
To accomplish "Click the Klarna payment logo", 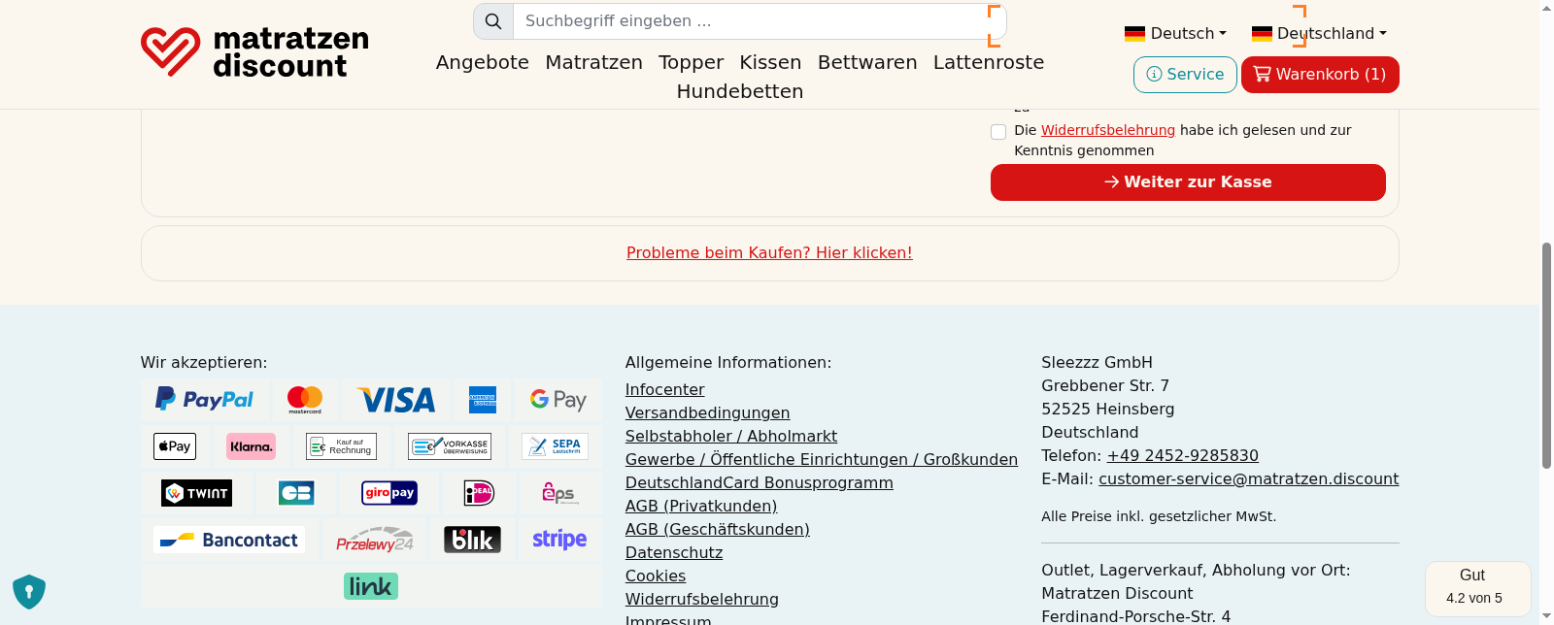I will (251, 446).
